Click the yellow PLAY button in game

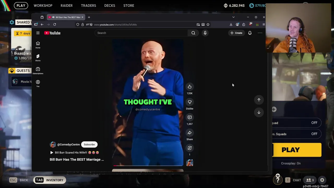coord(297,150)
